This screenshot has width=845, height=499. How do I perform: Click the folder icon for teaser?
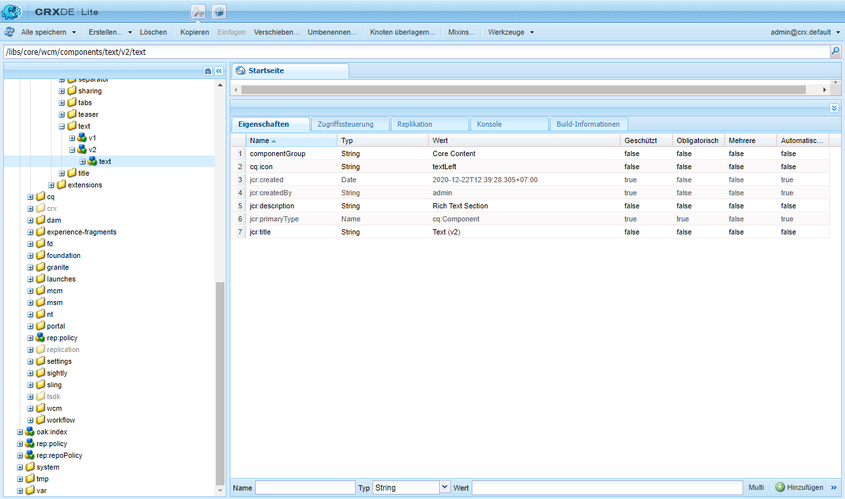coord(72,114)
